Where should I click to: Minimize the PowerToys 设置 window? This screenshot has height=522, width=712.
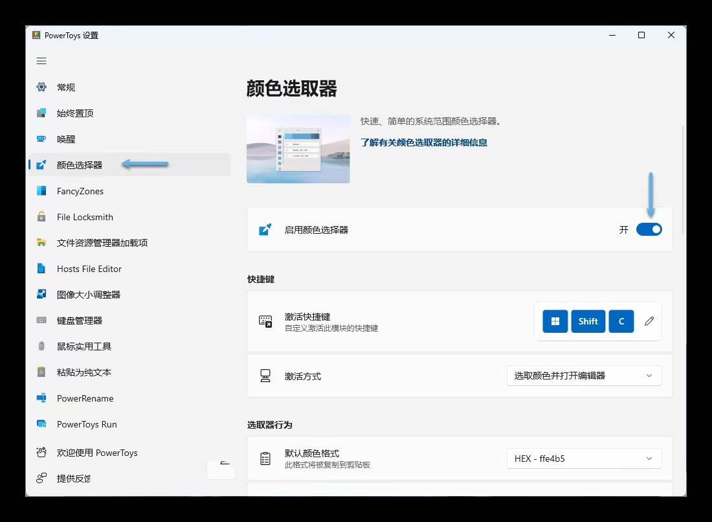pyautogui.click(x=612, y=35)
